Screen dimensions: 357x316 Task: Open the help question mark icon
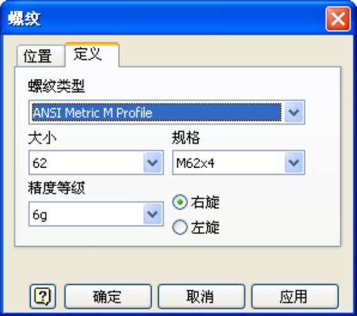(43, 296)
